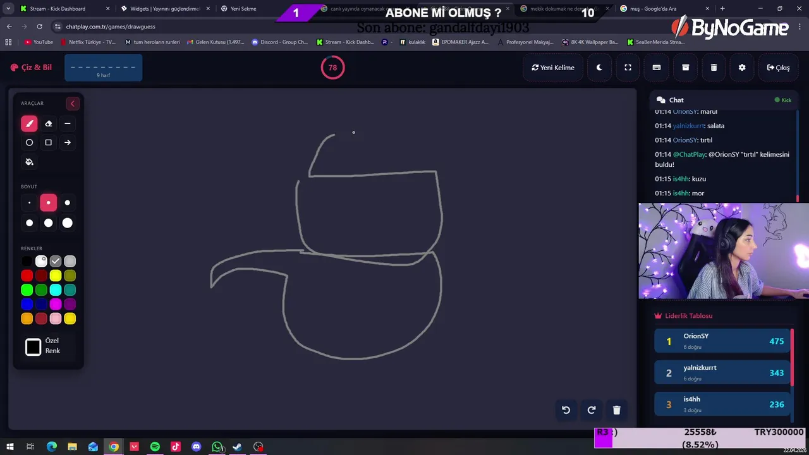Pick the white color swatch

click(x=41, y=261)
